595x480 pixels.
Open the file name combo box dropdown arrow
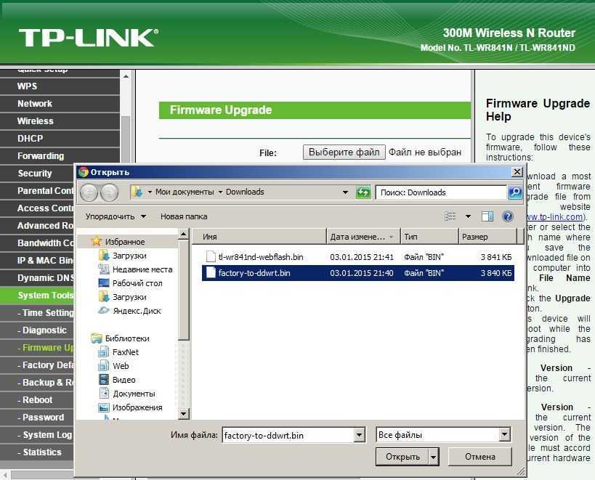point(359,435)
